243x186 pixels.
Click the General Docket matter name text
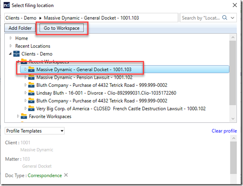click(37, 166)
